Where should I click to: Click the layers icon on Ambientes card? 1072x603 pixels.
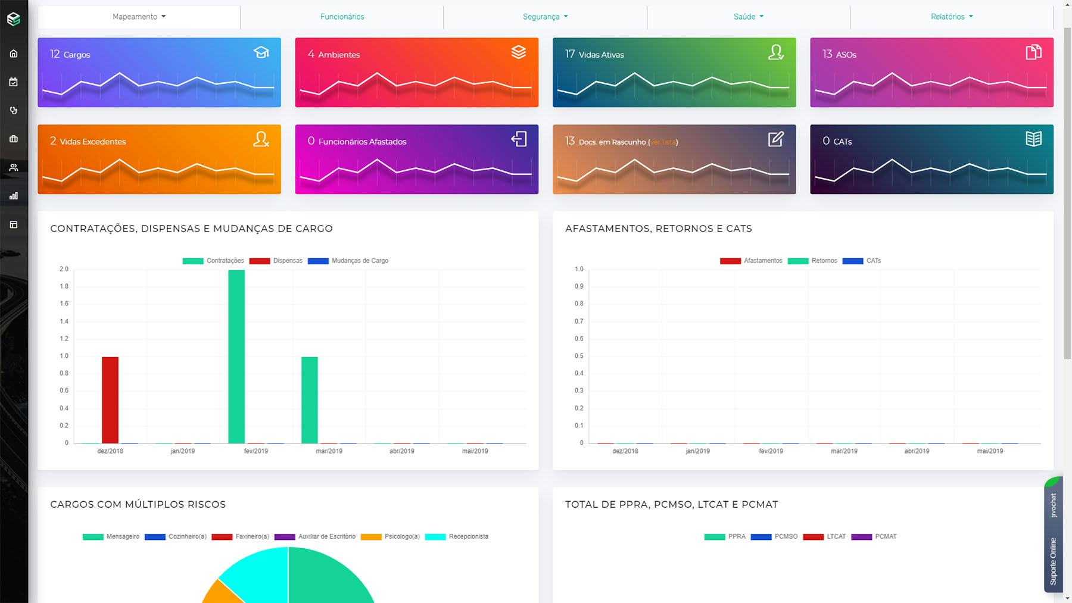[x=519, y=52]
